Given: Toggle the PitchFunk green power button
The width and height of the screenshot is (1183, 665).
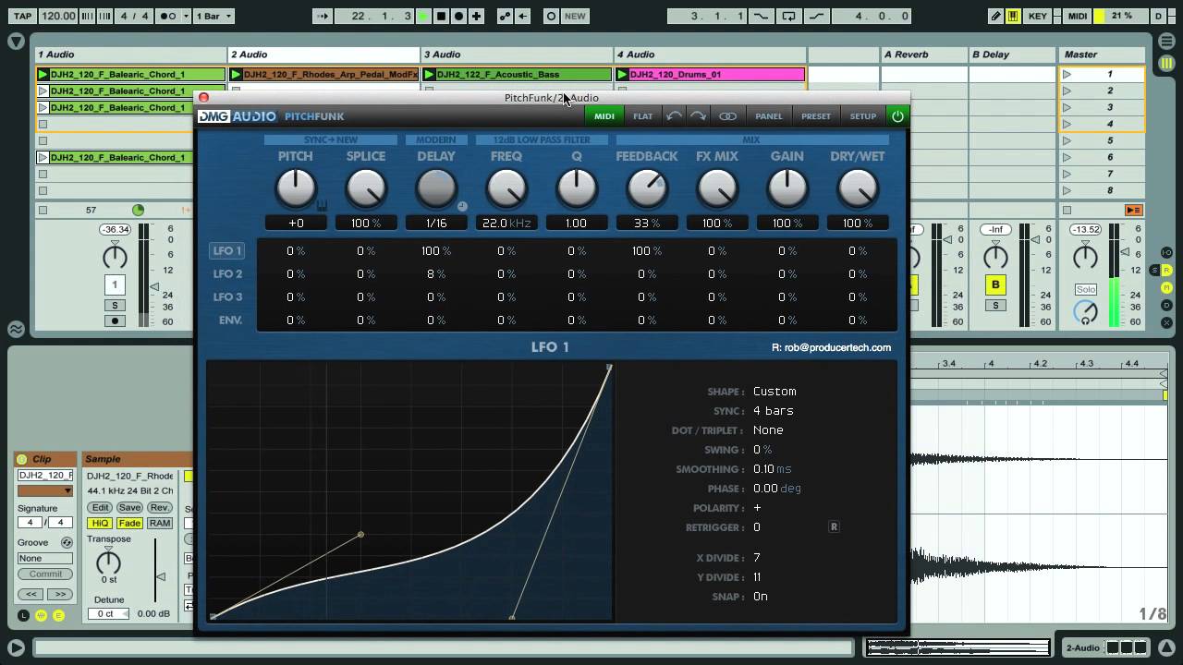Looking at the screenshot, I should (x=896, y=115).
